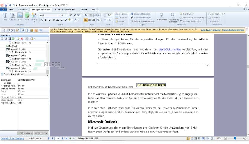Open Einfügen/Bearbeiten tab
The width and height of the screenshot is (249, 144).
click(x=41, y=10)
